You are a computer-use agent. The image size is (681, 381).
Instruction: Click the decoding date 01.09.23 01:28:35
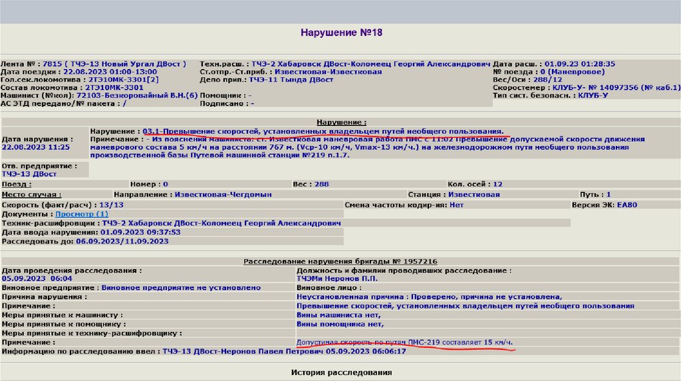tap(579, 64)
